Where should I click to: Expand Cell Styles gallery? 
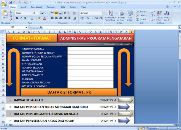coord(130,16)
